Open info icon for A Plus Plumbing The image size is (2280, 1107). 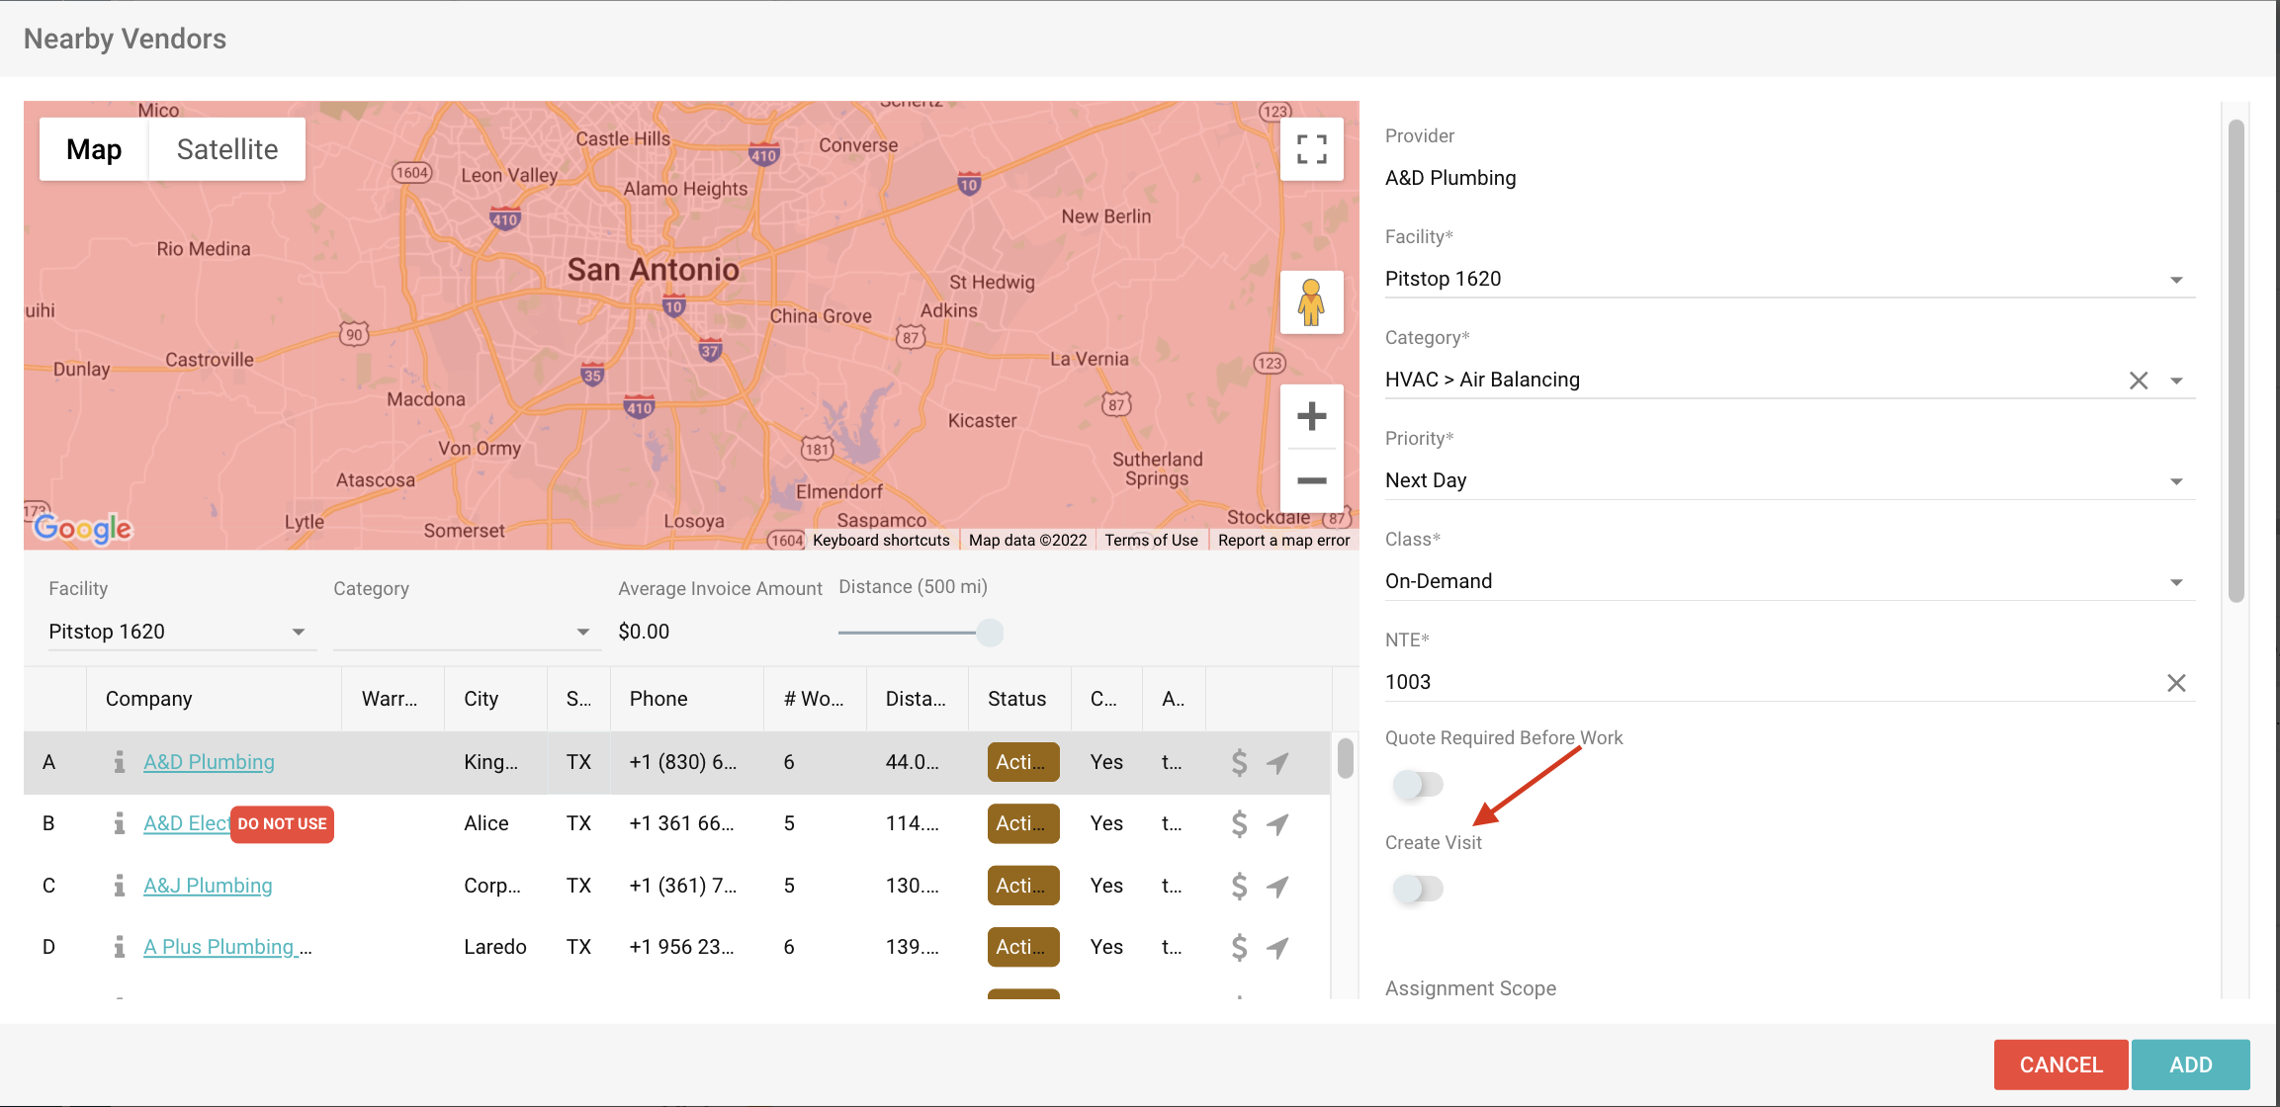click(x=120, y=947)
